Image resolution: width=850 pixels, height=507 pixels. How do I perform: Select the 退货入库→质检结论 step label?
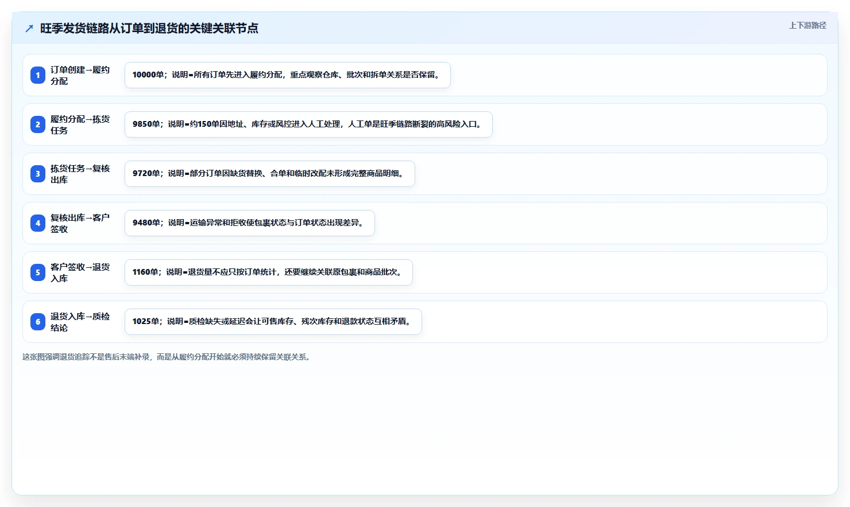coord(80,322)
